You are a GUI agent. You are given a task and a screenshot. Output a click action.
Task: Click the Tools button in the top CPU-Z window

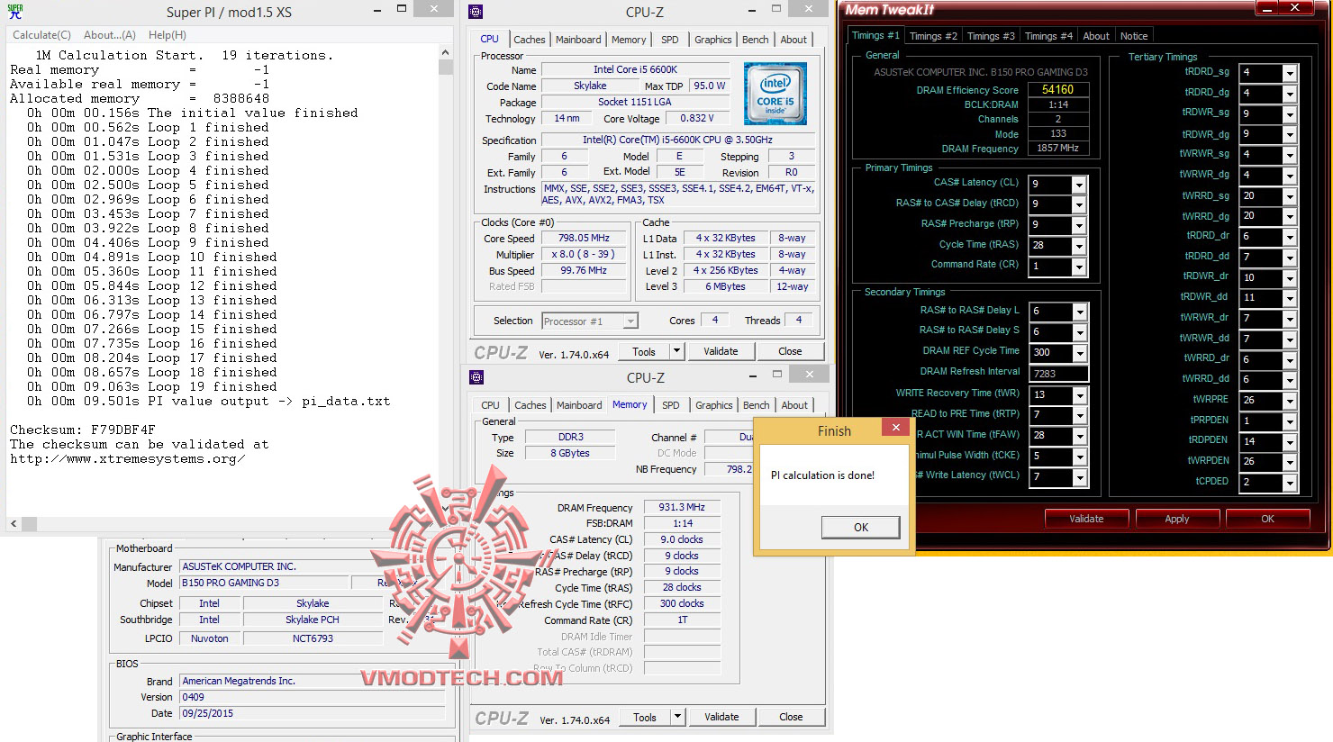point(644,352)
